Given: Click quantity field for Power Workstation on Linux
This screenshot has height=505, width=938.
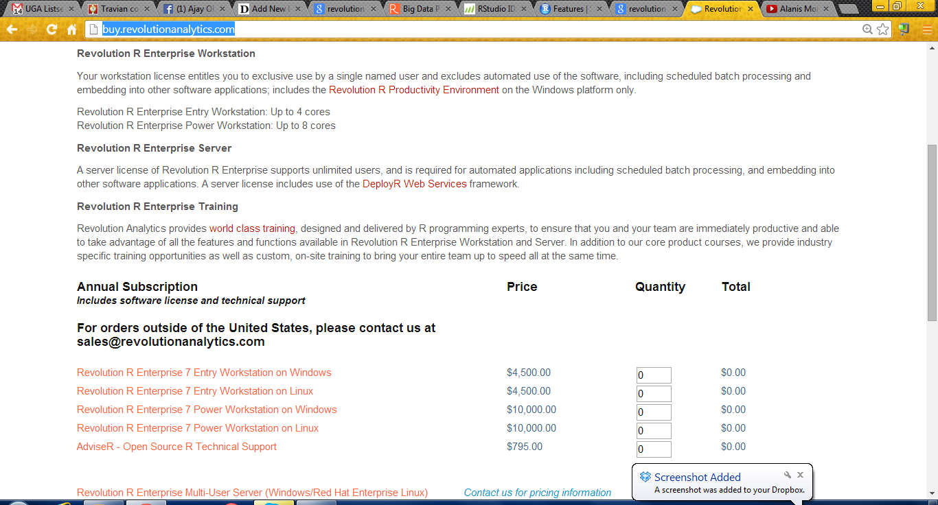Looking at the screenshot, I should pos(653,431).
